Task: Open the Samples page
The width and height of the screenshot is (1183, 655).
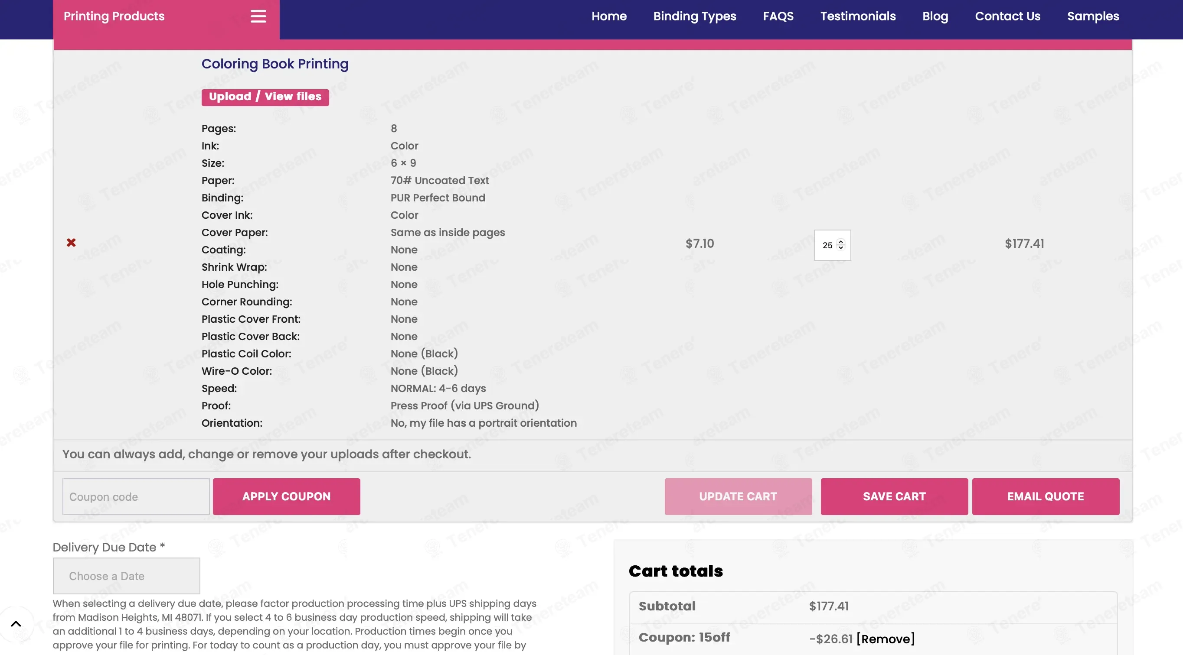Action: (1093, 16)
